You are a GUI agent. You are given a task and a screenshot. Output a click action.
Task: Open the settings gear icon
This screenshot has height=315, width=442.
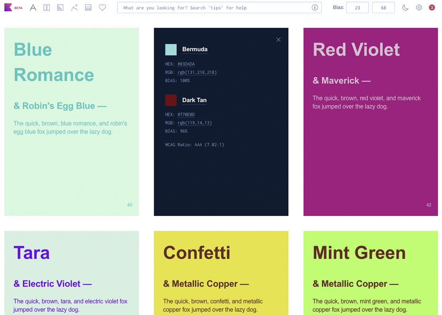tap(419, 7)
